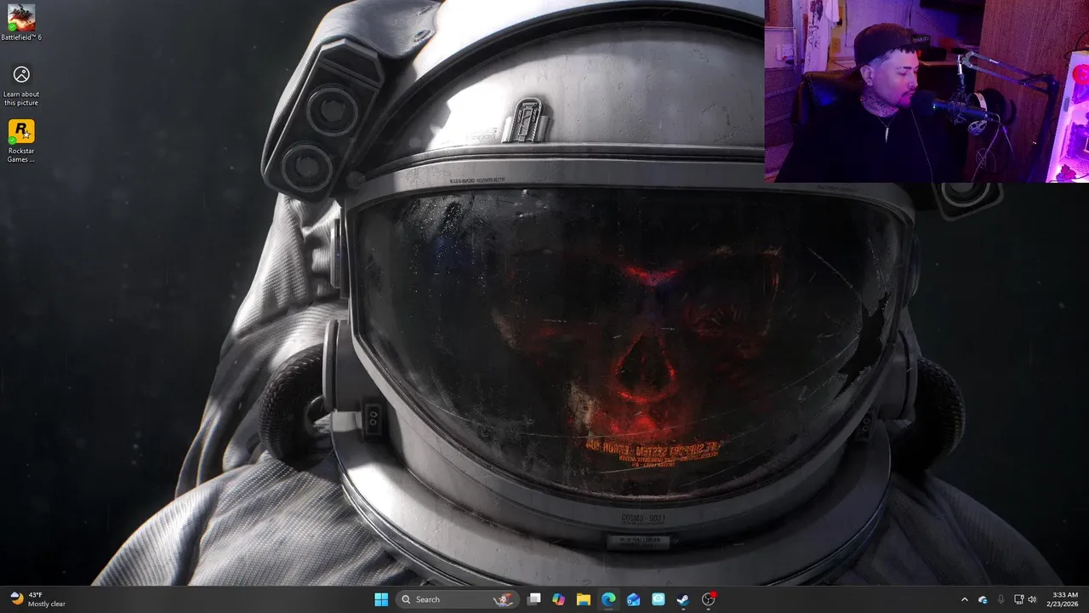Open the Windows Start menu
This screenshot has height=613, width=1089.
point(381,599)
